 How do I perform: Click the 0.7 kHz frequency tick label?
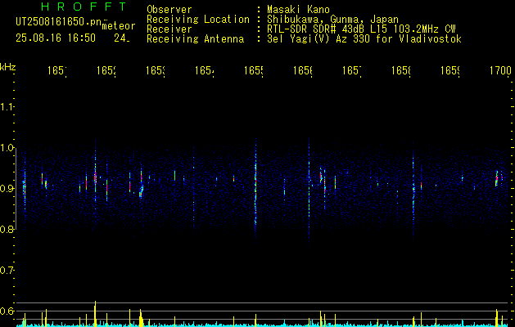pyautogui.click(x=7, y=271)
